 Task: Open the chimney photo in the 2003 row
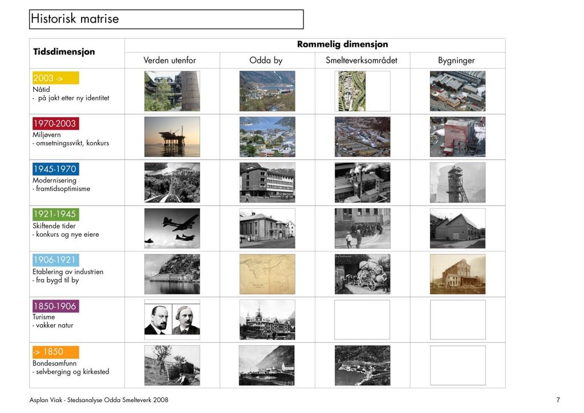click(x=172, y=91)
